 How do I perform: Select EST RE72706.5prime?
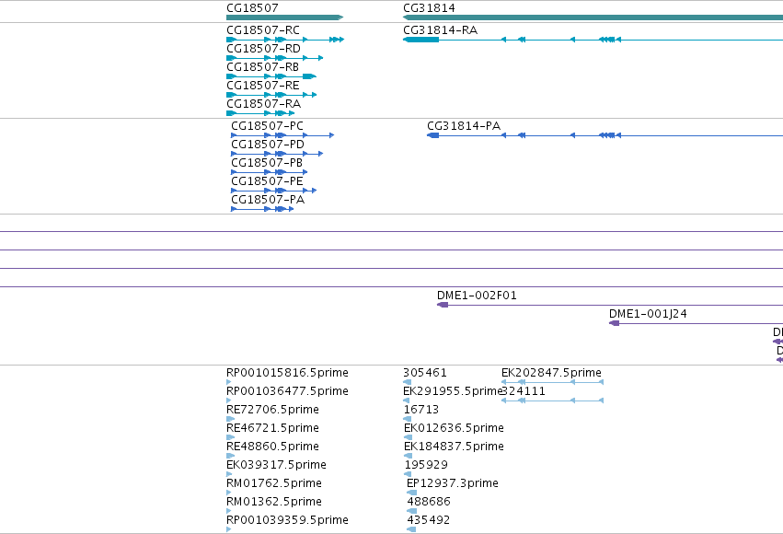point(272,410)
